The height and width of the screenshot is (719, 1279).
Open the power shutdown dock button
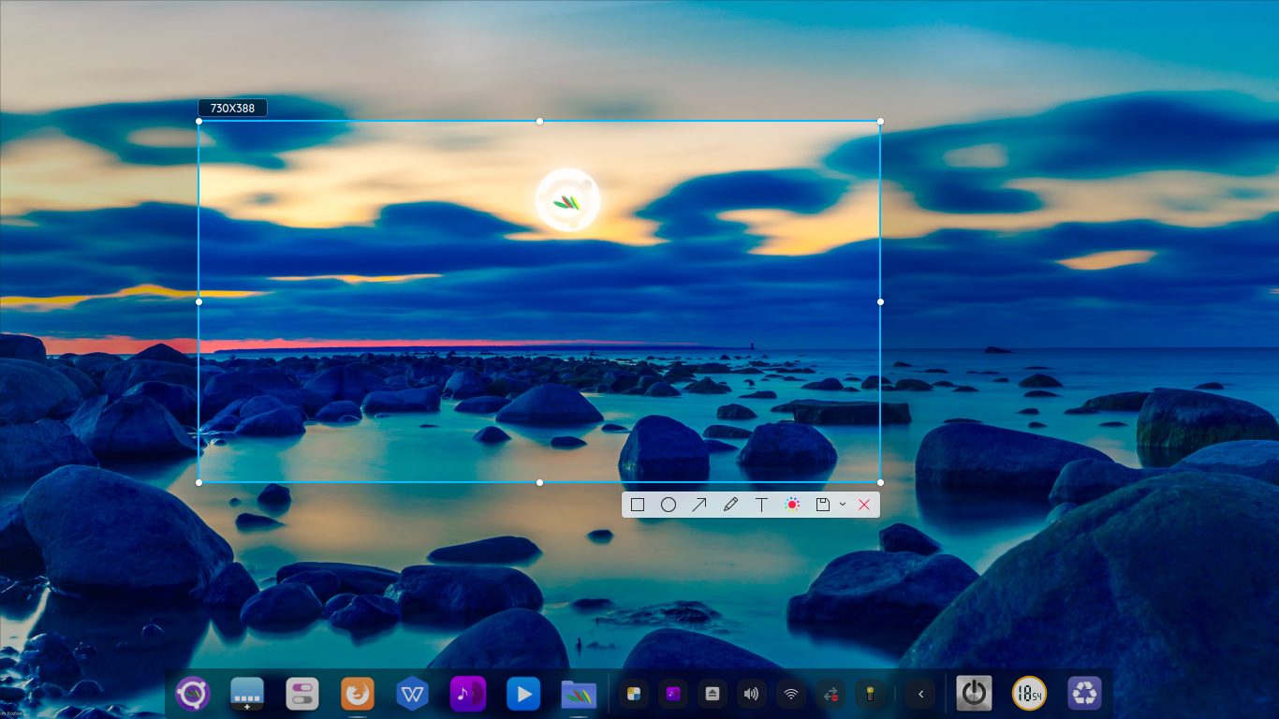coord(974,694)
